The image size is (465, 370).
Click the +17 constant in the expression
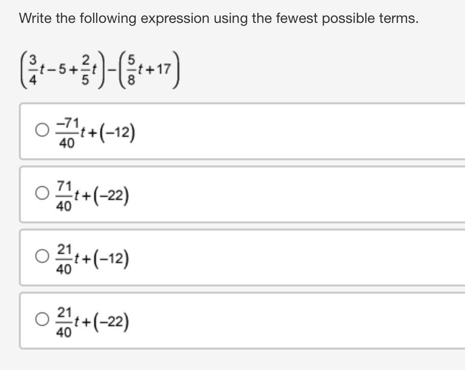158,69
